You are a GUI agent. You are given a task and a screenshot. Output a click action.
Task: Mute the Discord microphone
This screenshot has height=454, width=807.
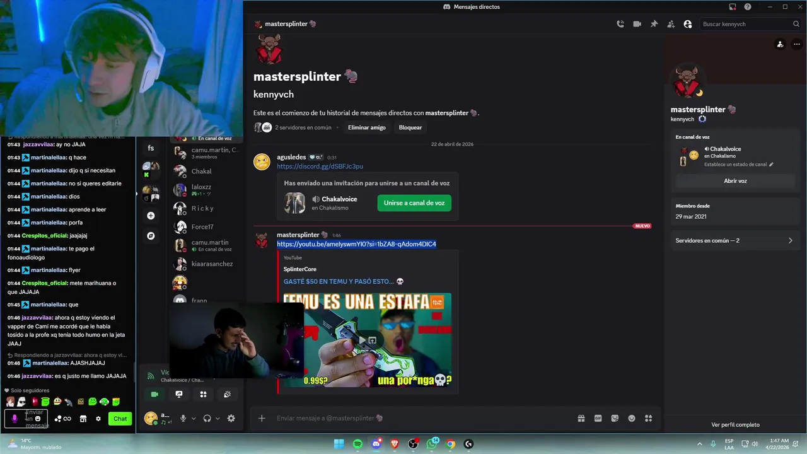pos(183,418)
